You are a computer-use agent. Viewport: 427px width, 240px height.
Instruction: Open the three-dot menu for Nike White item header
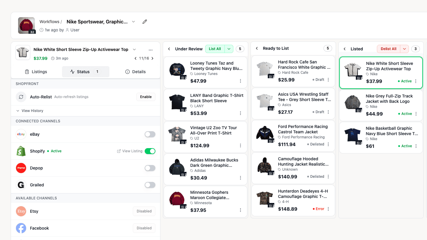coord(151,50)
